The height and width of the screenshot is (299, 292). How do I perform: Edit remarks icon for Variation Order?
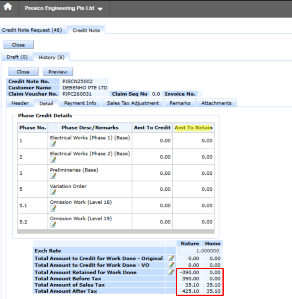click(53, 192)
